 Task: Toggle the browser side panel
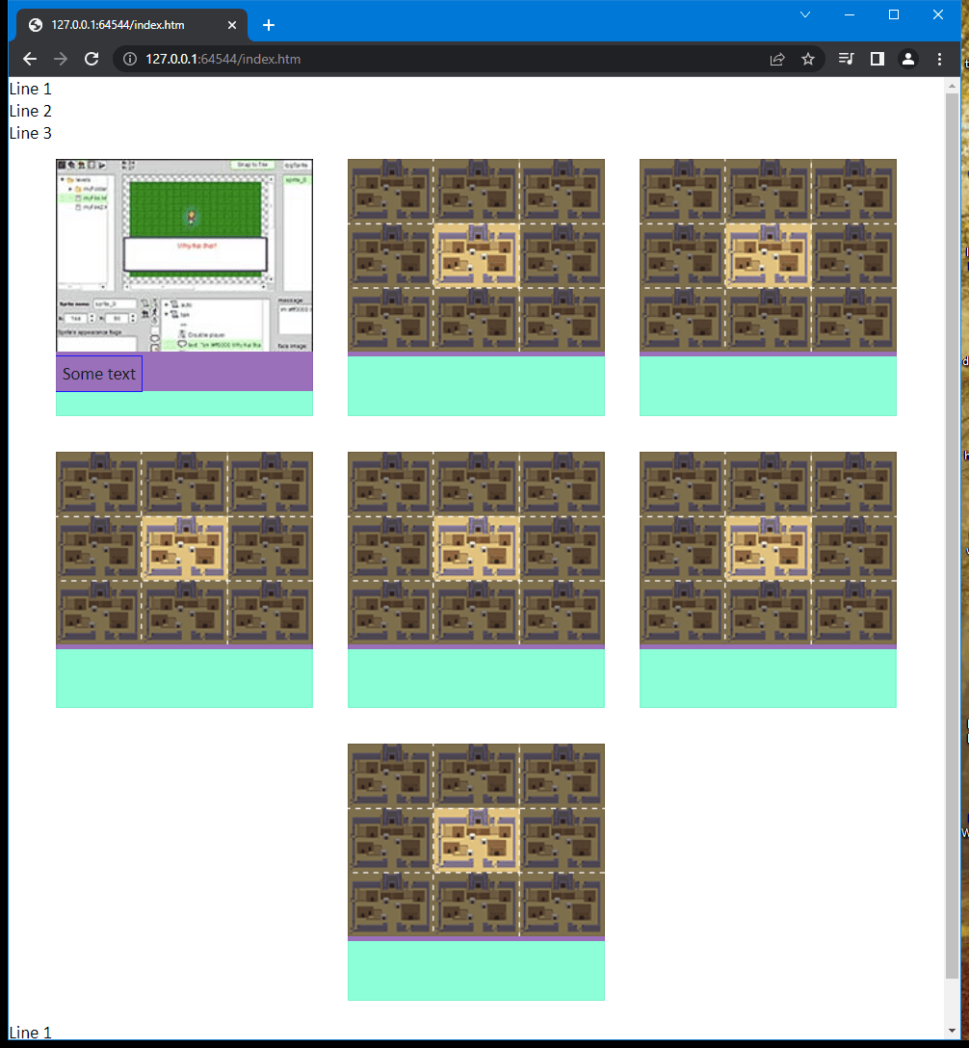877,59
